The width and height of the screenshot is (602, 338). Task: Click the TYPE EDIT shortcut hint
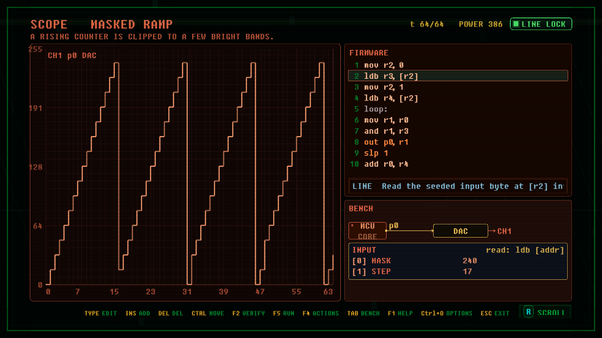pos(101,313)
